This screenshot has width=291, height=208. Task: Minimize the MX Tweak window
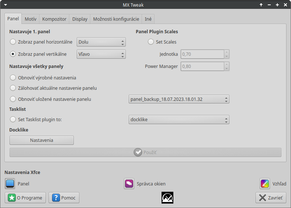(269, 5)
